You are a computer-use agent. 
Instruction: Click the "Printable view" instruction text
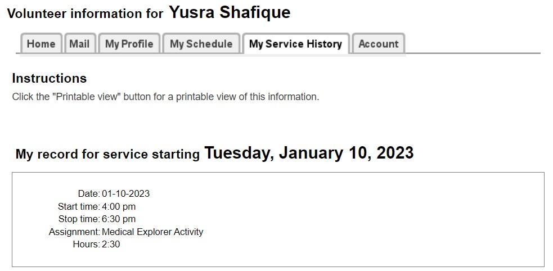point(165,97)
